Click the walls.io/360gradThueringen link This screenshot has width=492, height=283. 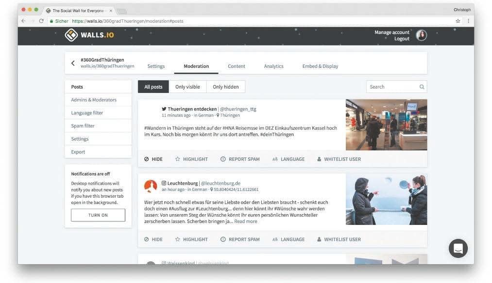click(107, 66)
